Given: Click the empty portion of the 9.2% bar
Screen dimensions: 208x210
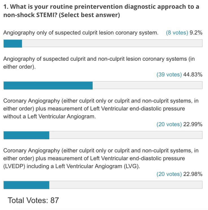Looking at the screenshot, I should 112,44.
